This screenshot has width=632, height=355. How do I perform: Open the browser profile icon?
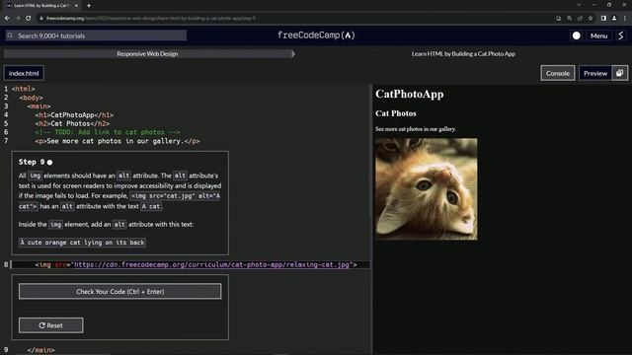(614, 18)
